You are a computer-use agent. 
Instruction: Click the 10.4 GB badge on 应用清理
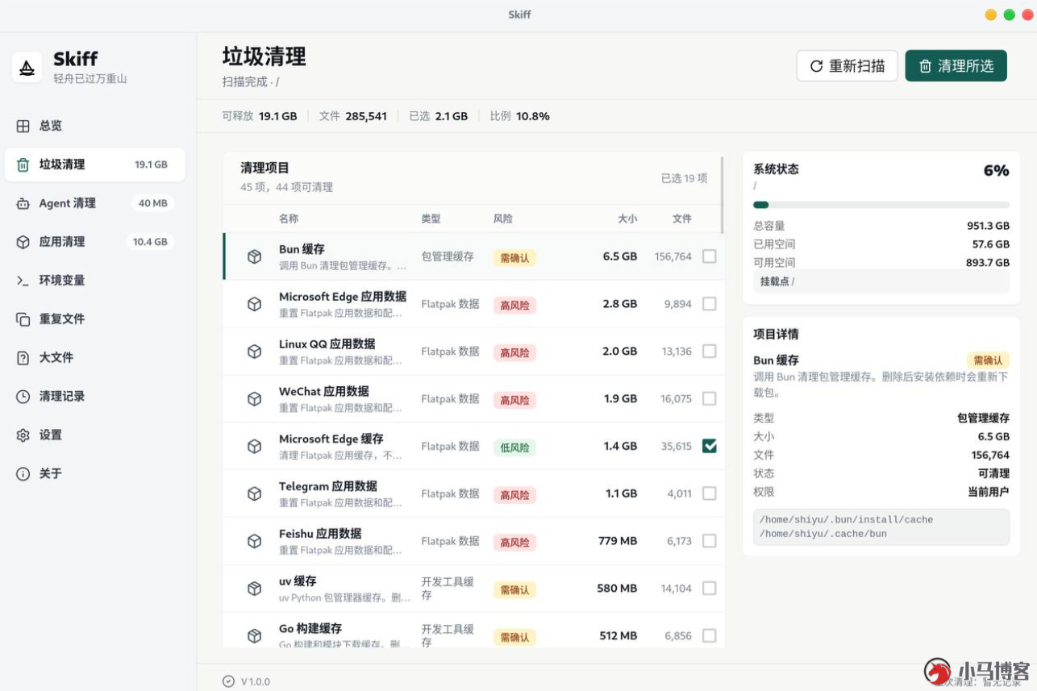click(150, 242)
